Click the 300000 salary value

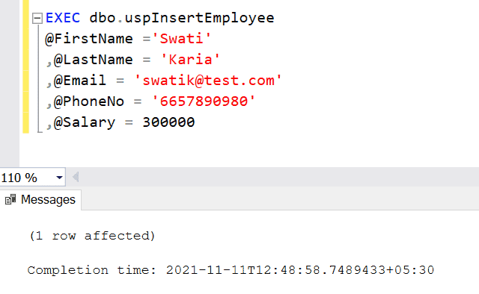click(x=168, y=122)
